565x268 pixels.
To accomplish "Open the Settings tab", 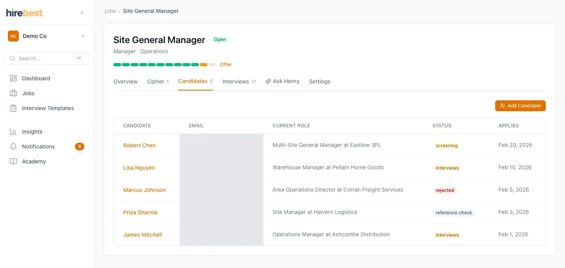I will point(320,81).
